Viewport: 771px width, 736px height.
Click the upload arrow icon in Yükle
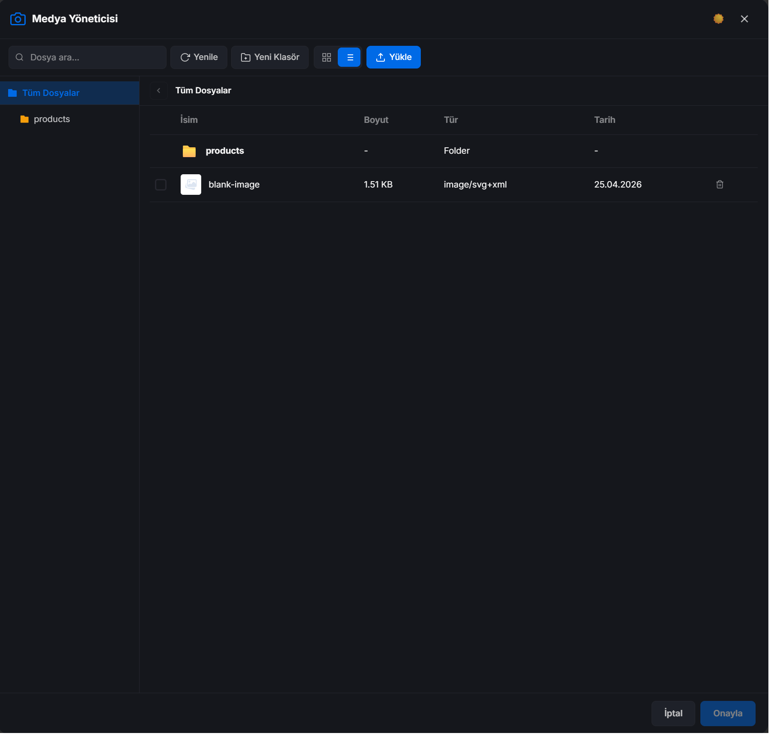381,57
